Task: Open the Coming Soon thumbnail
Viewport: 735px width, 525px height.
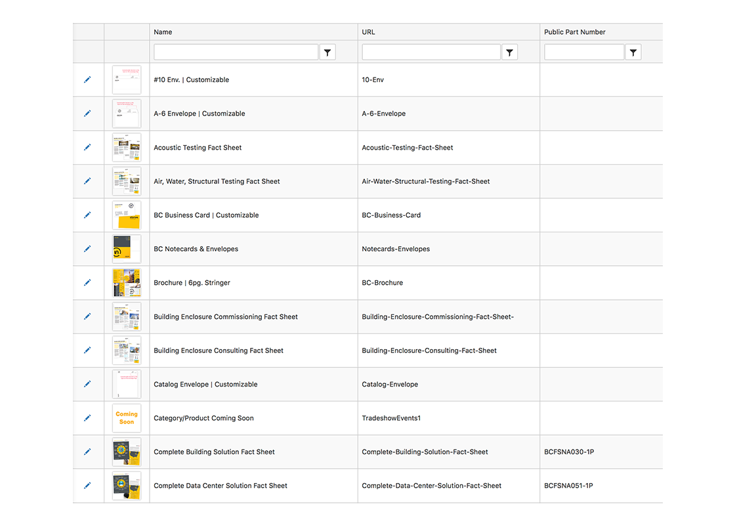Action: [127, 418]
